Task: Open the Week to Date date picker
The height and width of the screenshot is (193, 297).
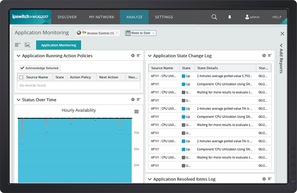Action: point(140,33)
